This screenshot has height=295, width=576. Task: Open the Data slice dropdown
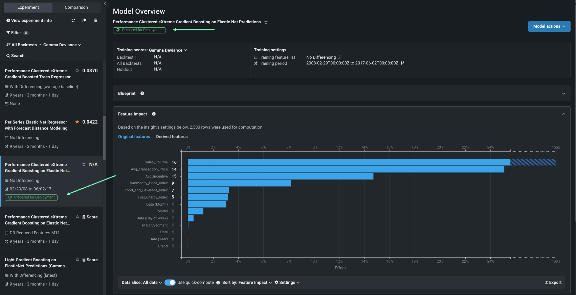pyautogui.click(x=142, y=283)
